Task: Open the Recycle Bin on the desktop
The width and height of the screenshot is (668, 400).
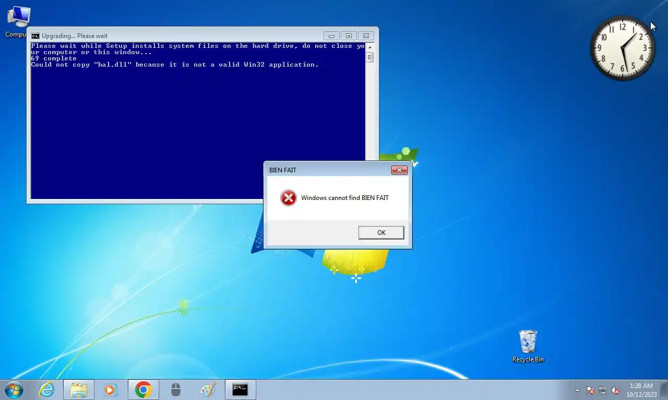Action: [x=528, y=346]
